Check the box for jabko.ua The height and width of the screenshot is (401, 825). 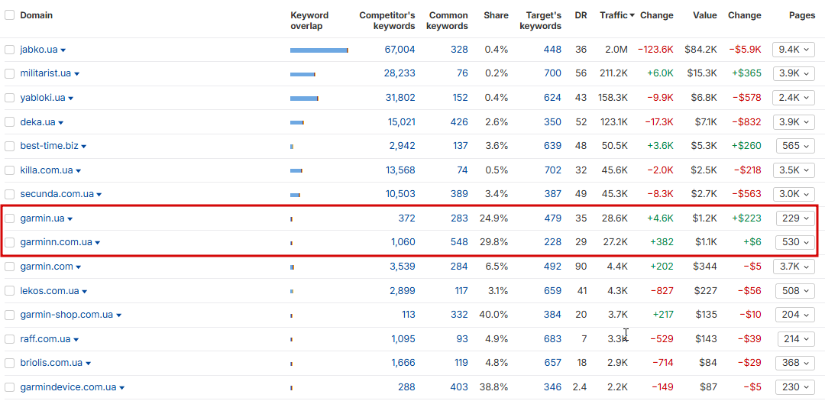point(9,50)
